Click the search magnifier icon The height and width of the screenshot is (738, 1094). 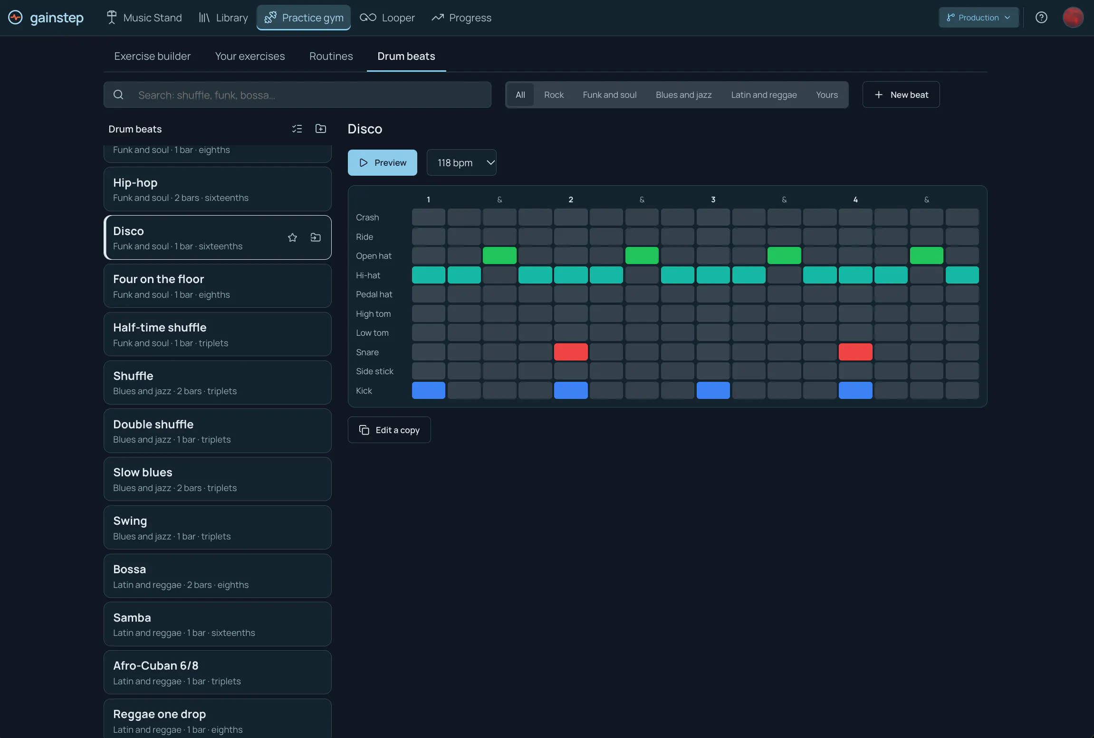118,95
